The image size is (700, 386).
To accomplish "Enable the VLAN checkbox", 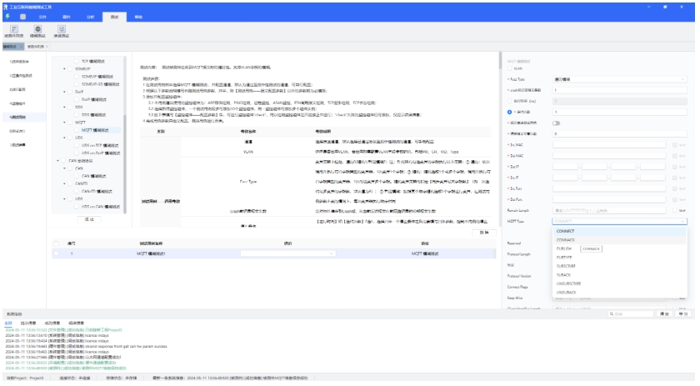I will coord(511,70).
